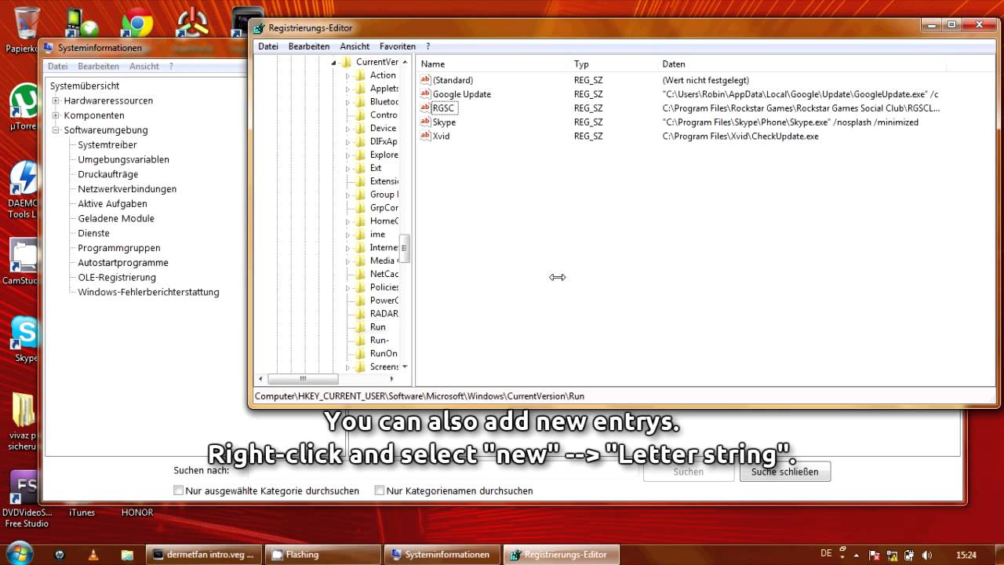Open the Skype desktop icon
The image size is (1004, 565).
click(24, 333)
